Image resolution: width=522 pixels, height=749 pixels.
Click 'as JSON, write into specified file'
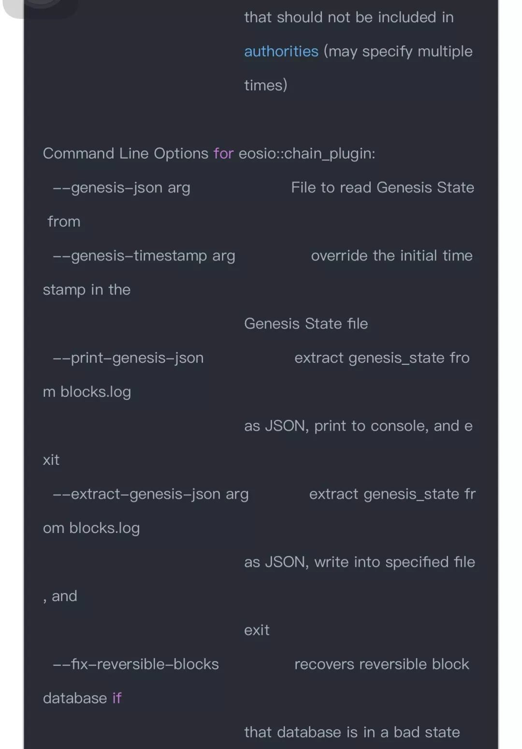(360, 562)
